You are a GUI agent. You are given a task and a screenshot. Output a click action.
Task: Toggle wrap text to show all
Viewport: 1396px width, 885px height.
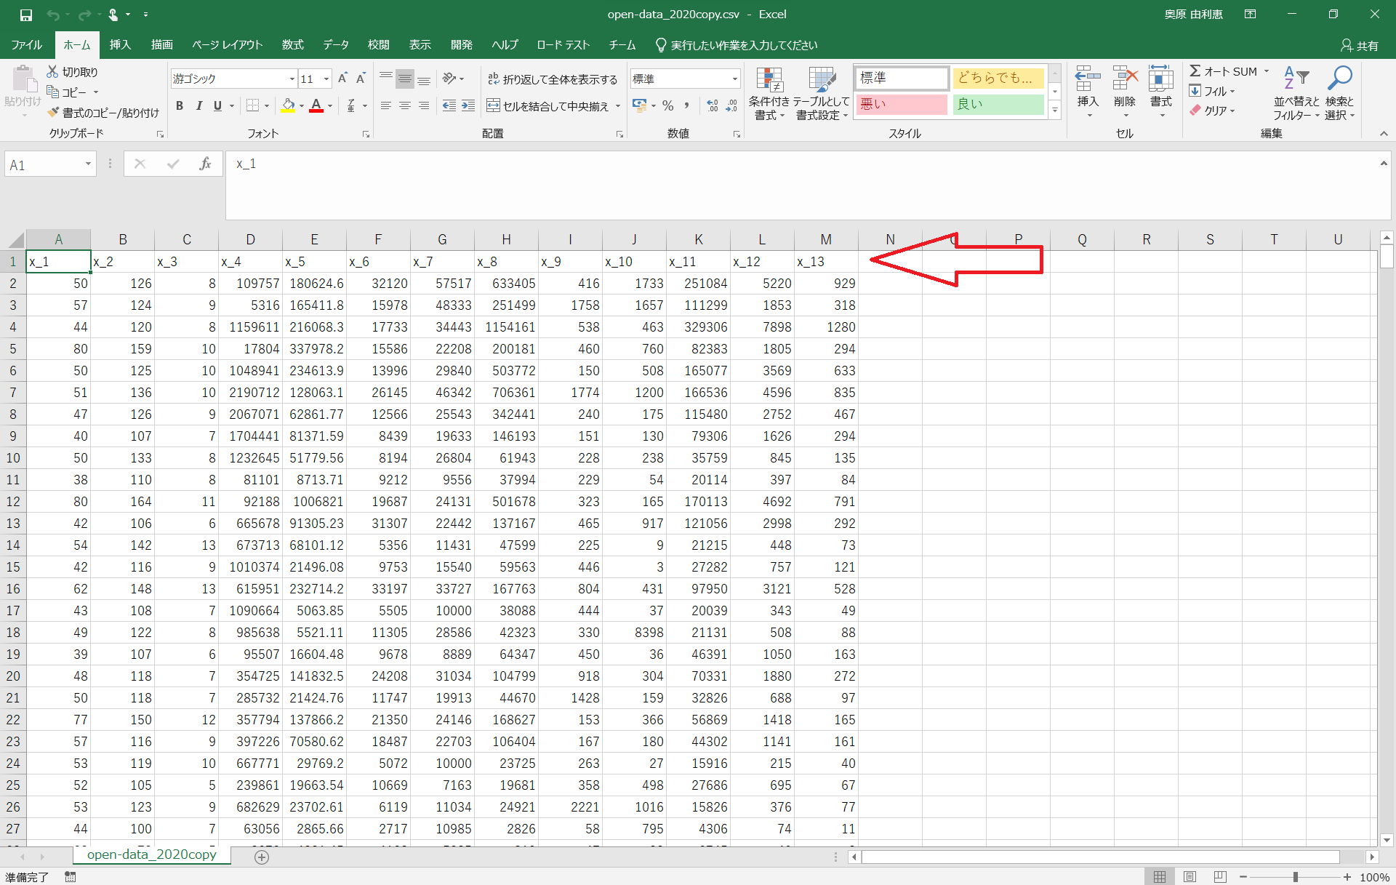pos(553,79)
